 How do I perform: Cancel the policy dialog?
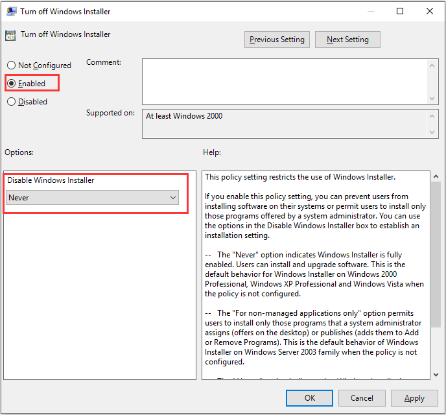362,398
